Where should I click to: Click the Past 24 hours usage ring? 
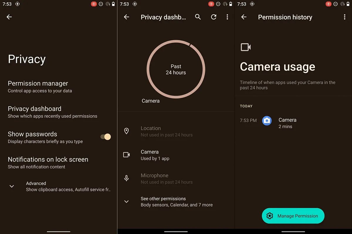pos(176,69)
